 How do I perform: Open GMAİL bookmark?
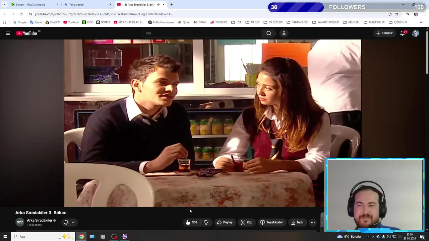click(200, 22)
